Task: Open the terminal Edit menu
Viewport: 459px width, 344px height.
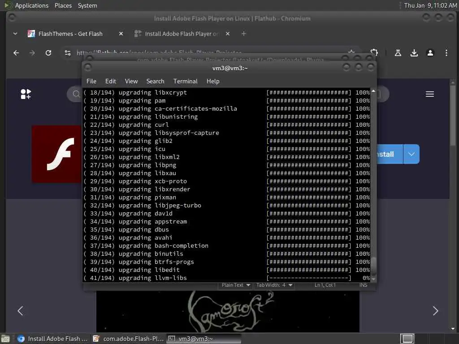Action: [x=110, y=82]
